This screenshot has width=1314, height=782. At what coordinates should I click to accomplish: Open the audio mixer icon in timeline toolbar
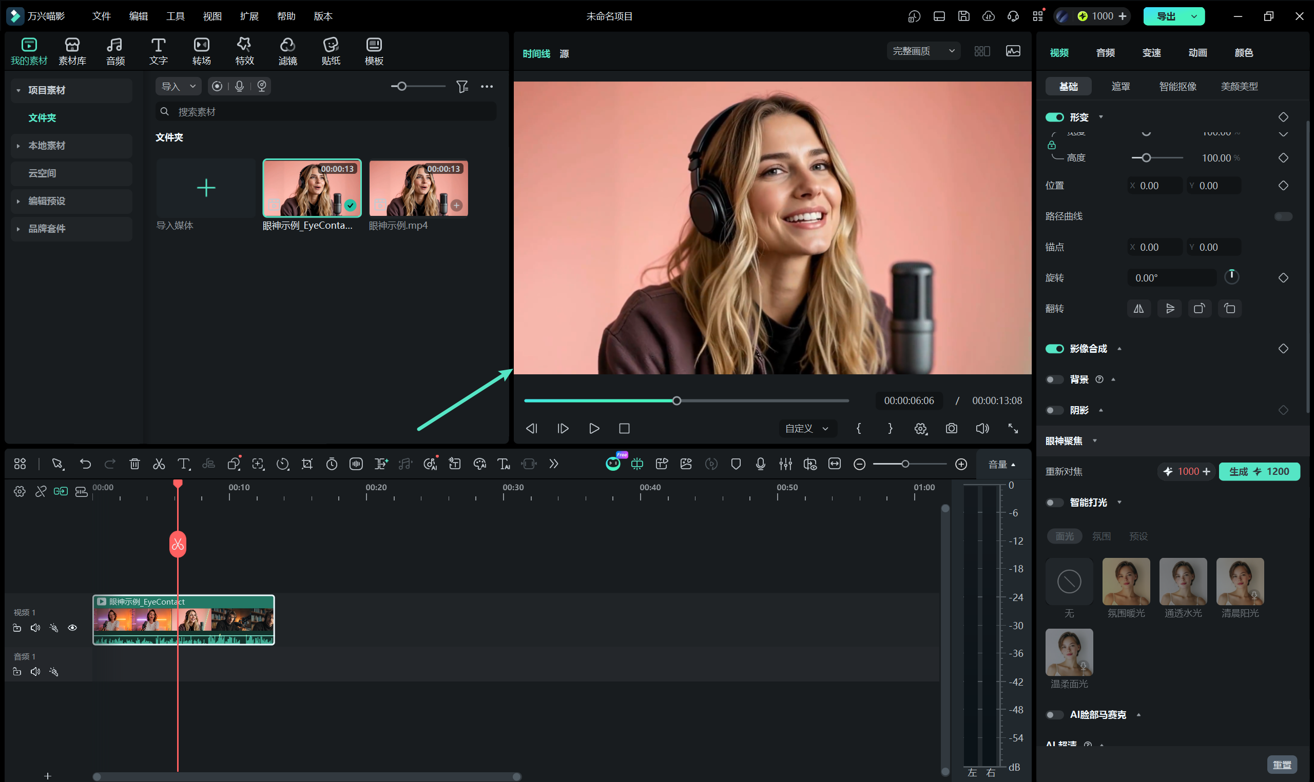(x=786, y=464)
